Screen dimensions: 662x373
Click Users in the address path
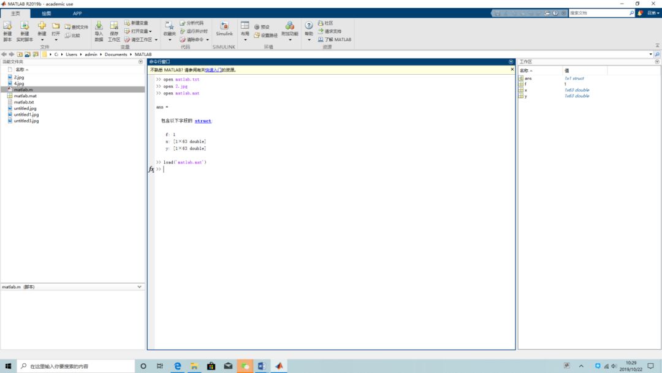[x=71, y=55]
